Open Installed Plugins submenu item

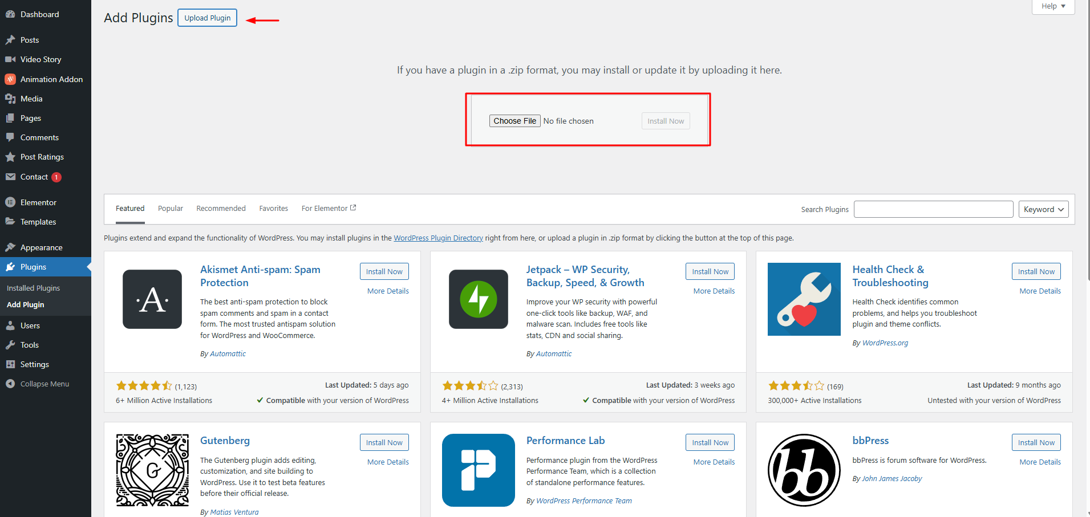33,288
